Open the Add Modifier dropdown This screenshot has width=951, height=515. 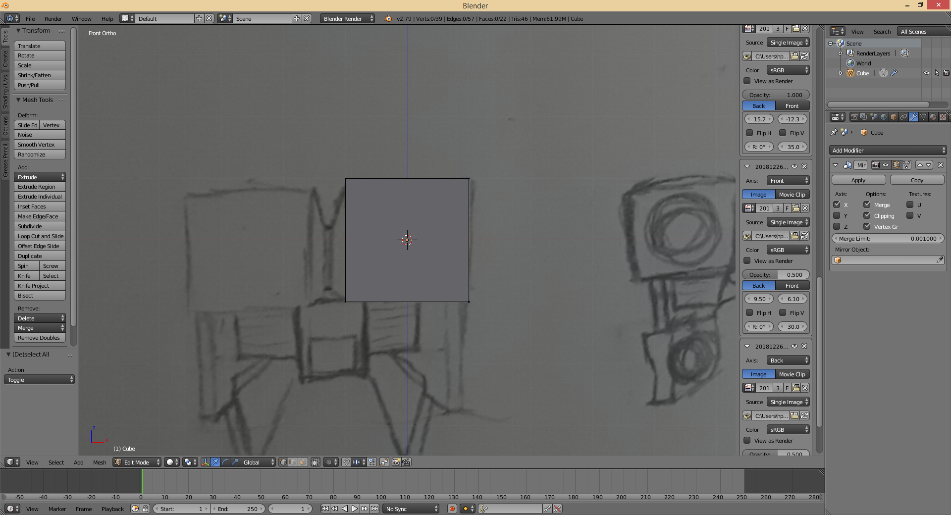pyautogui.click(x=888, y=150)
